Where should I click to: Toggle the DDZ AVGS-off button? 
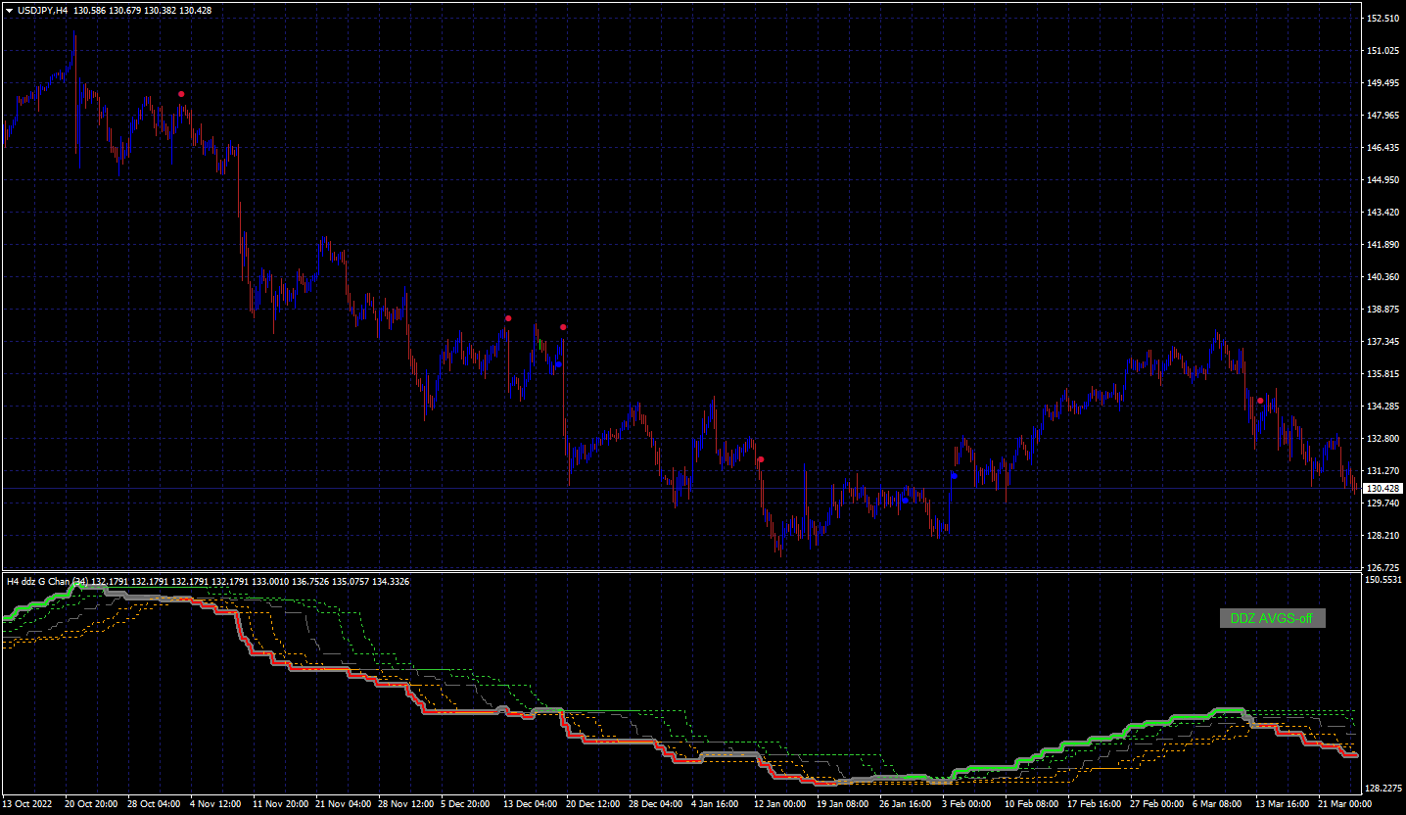1272,618
